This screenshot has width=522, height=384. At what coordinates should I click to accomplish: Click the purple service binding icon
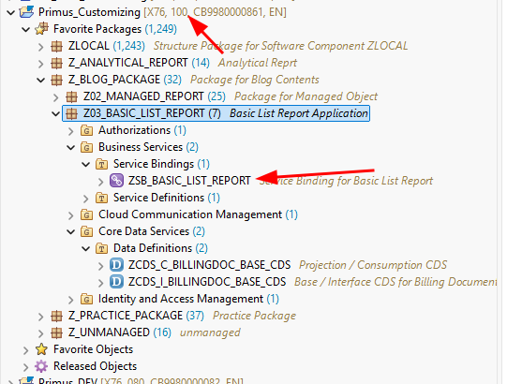tap(116, 181)
